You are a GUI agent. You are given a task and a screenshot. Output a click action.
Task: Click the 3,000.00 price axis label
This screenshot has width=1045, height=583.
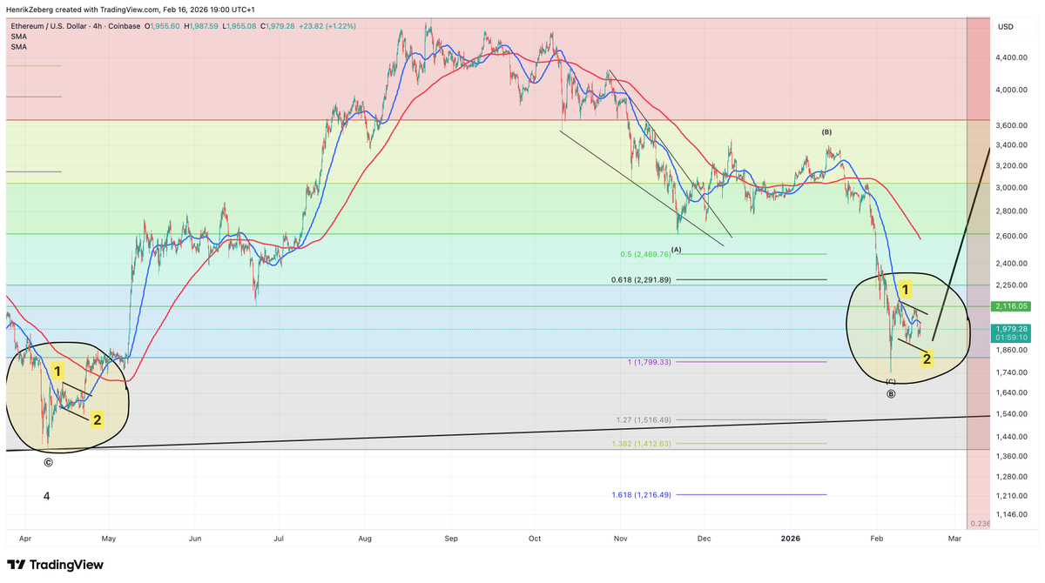(x=1013, y=188)
